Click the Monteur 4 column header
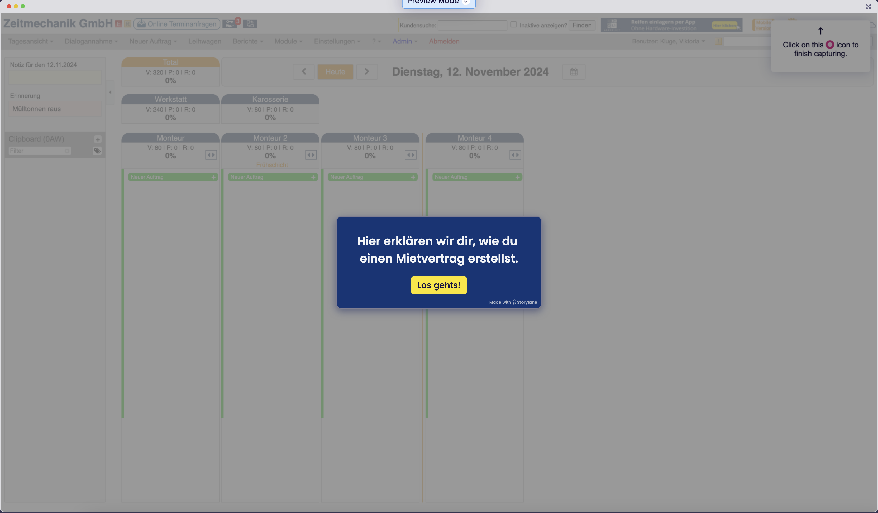 (x=475, y=138)
